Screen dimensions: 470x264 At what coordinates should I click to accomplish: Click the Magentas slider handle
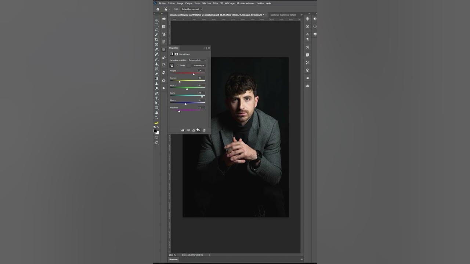coord(179,111)
